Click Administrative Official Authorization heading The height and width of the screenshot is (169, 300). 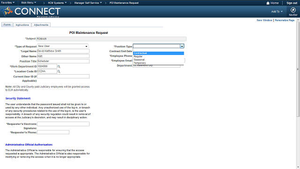pos(29,145)
